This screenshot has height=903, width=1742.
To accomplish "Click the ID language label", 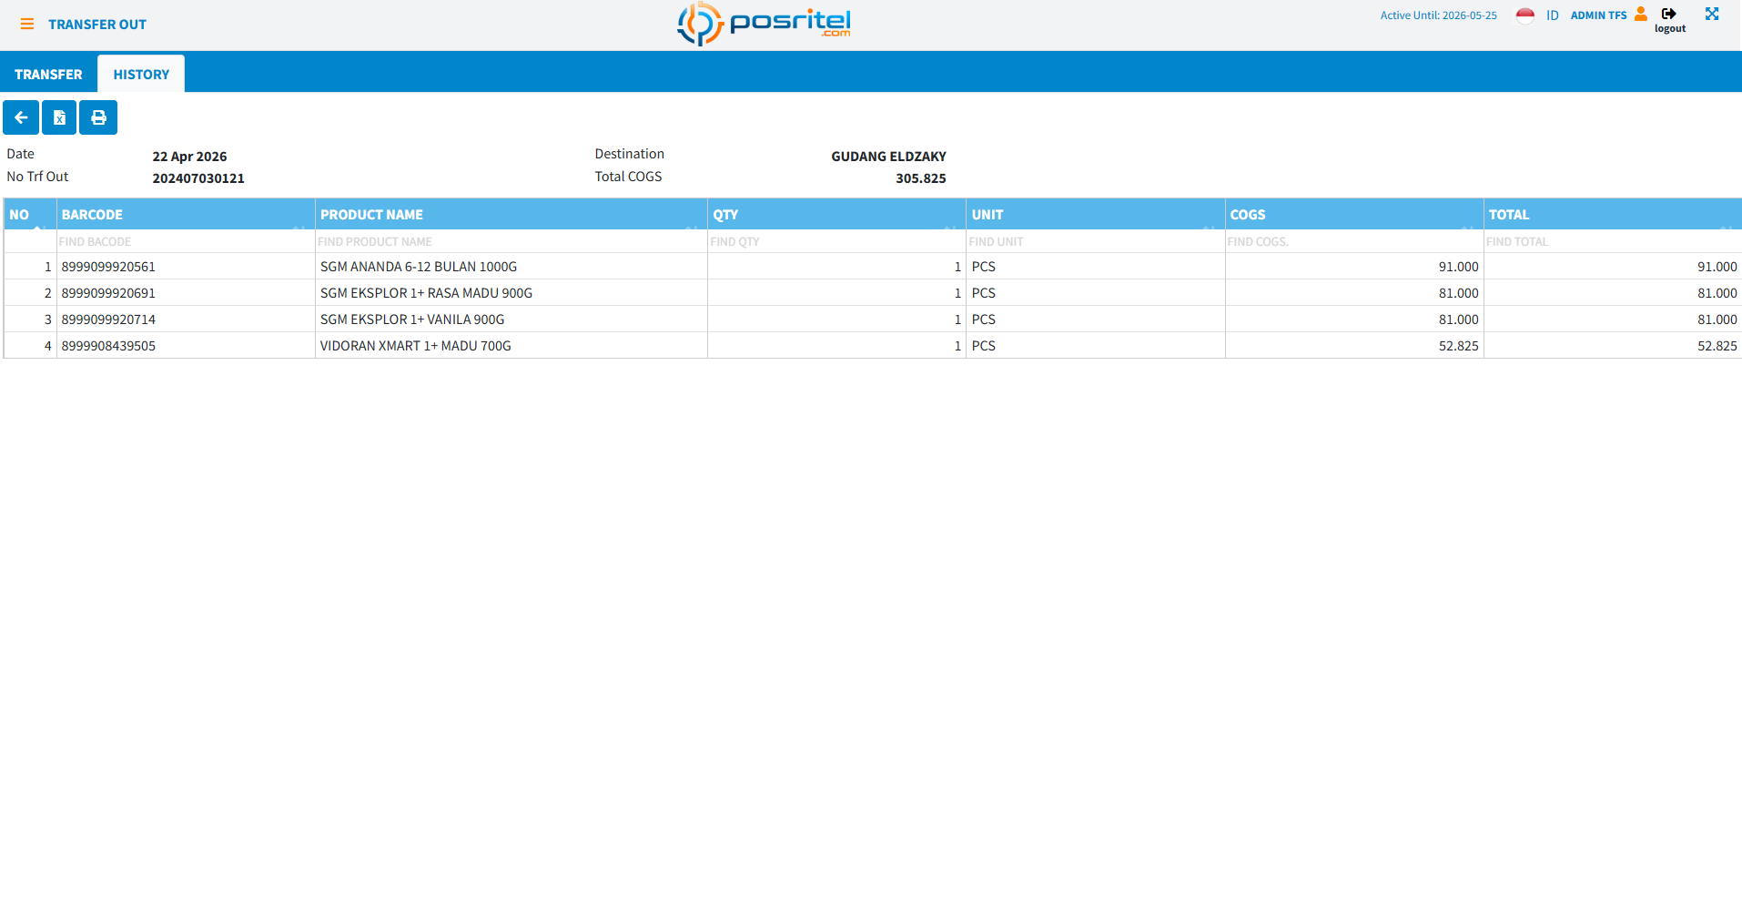I will [x=1552, y=15].
